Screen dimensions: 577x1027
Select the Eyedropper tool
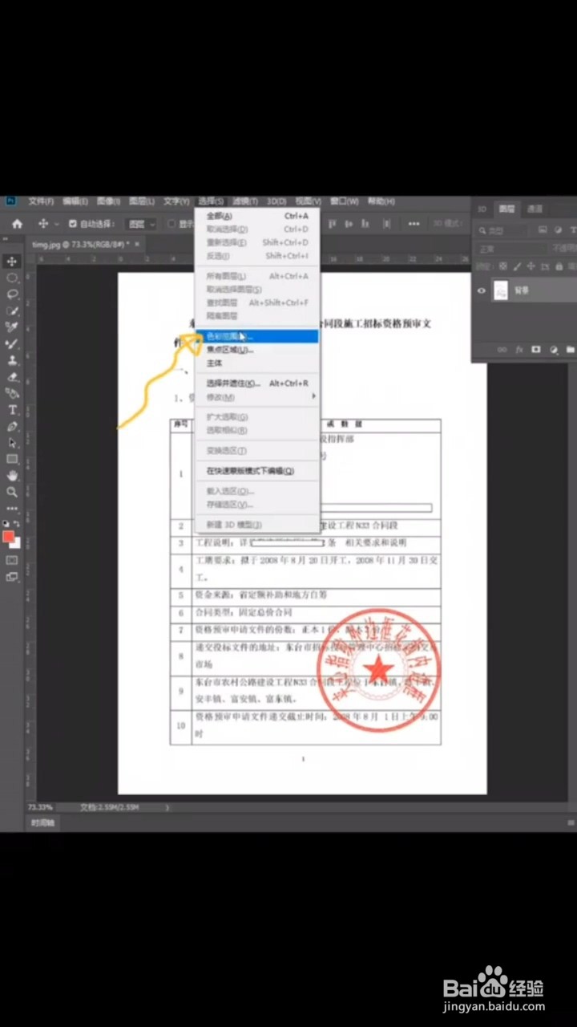12,327
